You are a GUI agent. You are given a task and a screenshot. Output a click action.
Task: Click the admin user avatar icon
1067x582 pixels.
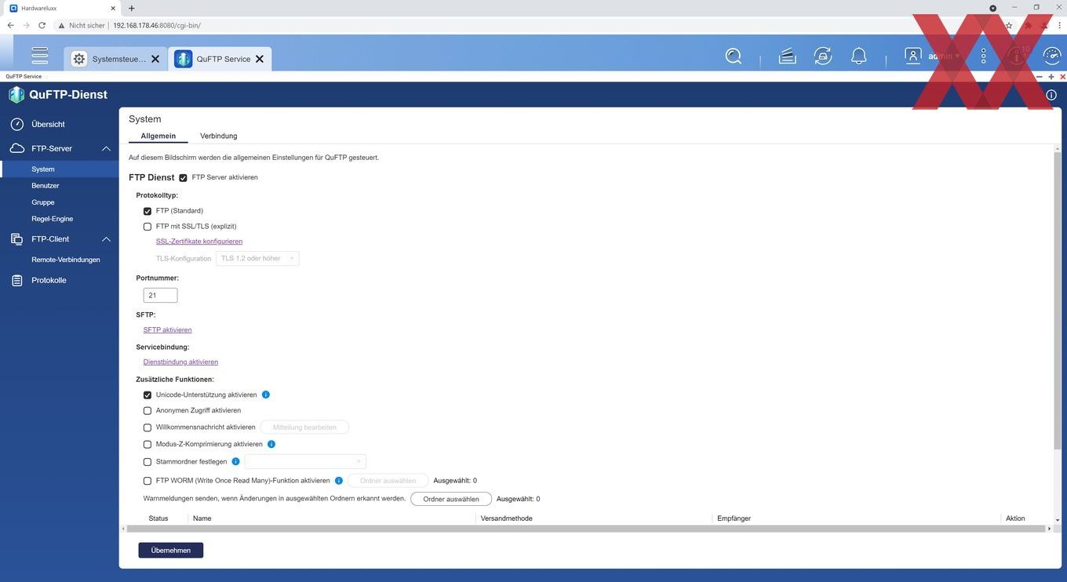pos(912,56)
